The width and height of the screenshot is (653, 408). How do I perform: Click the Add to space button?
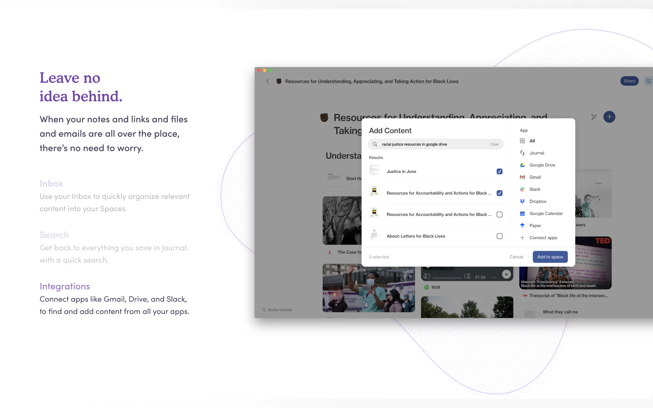(550, 257)
